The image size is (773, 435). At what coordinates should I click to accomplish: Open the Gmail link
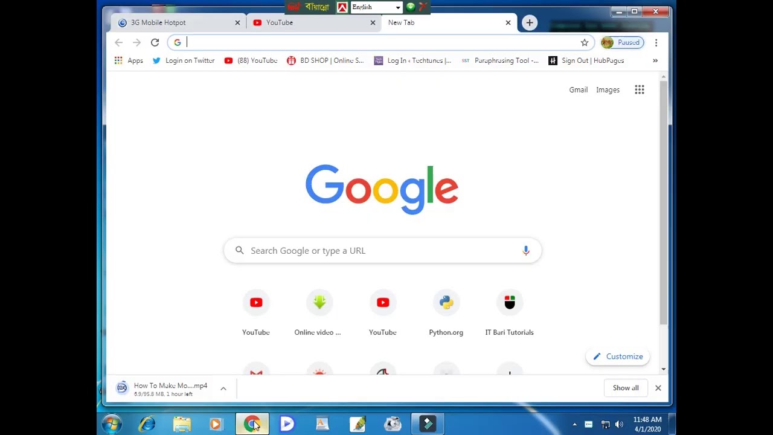[x=578, y=90]
